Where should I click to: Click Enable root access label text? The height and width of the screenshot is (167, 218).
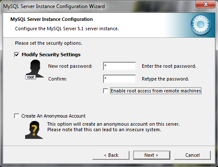pyautogui.click(x=156, y=91)
